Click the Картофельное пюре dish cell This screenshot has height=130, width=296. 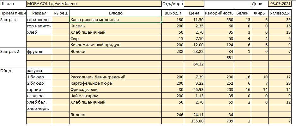[x=116, y=83]
